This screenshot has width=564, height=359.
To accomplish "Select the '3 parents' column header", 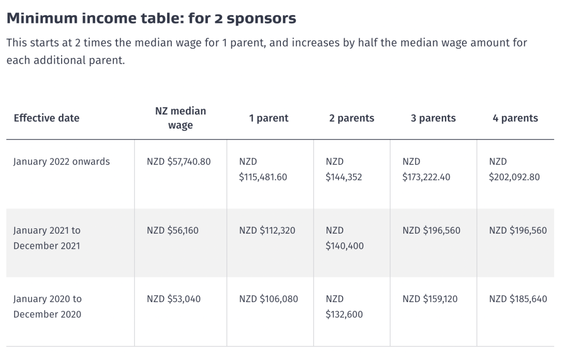I will 433,118.
